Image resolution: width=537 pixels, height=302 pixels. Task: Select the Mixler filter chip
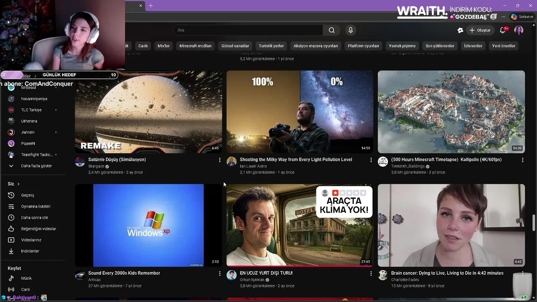pyautogui.click(x=164, y=46)
